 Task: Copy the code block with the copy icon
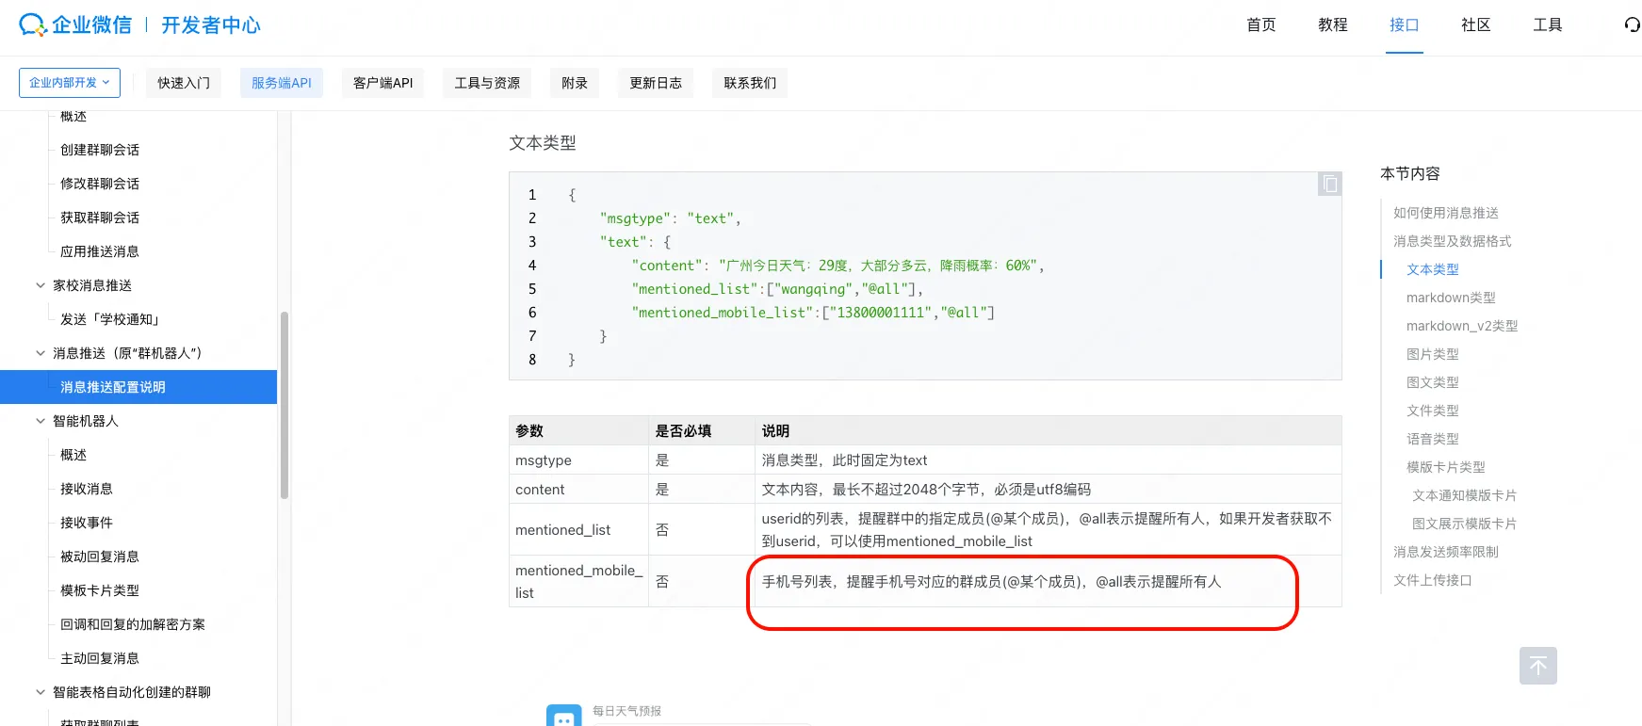coord(1329,184)
